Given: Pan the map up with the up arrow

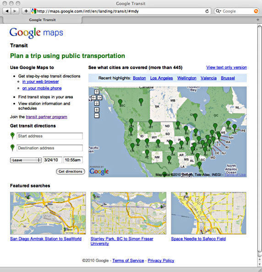Looking at the screenshot, I should tap(97, 92).
